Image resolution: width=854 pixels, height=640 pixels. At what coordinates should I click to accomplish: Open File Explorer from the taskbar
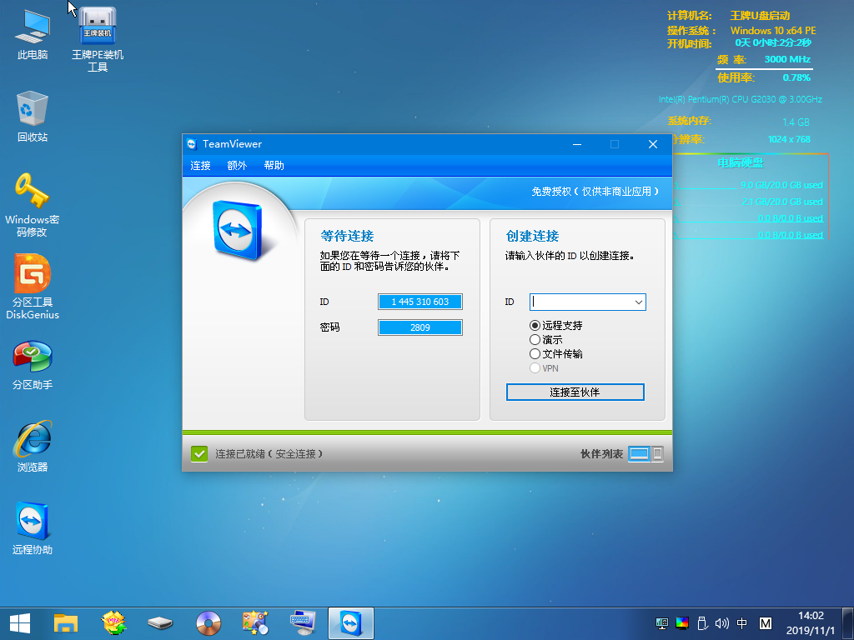66,623
